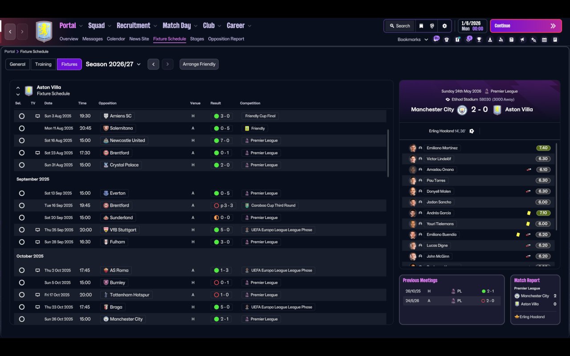Select the Everton fixture radio button
The image size is (570, 356).
pyautogui.click(x=22, y=194)
